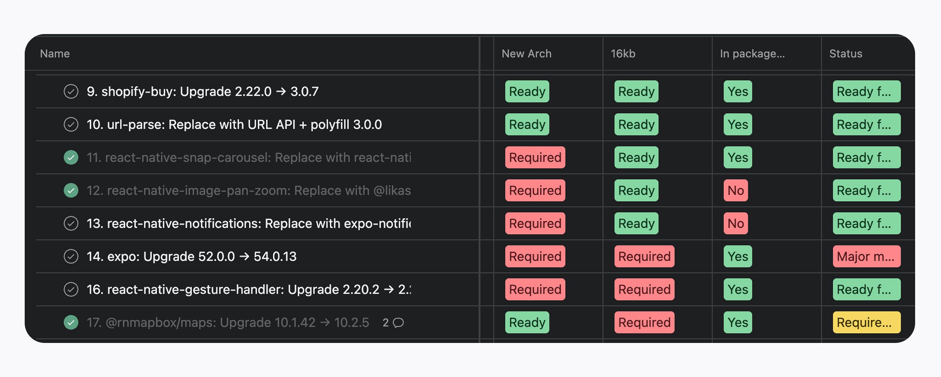Open comments on @rnmapbox/maps row

[393, 323]
